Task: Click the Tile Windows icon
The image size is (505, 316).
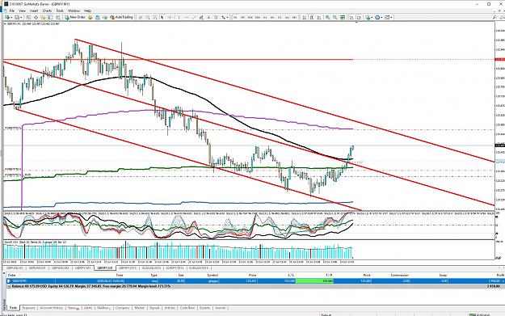Action: (343, 18)
